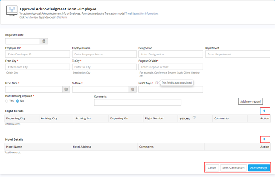275x177 pixels.
Task: Click the Acknowledge button
Action: [x=259, y=168]
